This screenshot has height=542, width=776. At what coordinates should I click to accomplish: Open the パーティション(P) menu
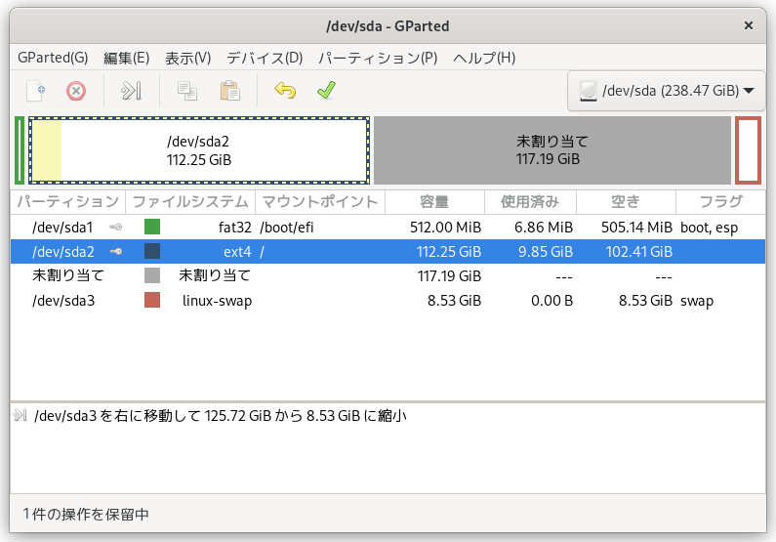click(378, 58)
